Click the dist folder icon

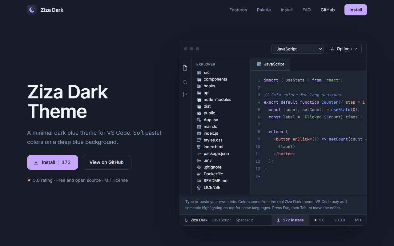click(199, 106)
